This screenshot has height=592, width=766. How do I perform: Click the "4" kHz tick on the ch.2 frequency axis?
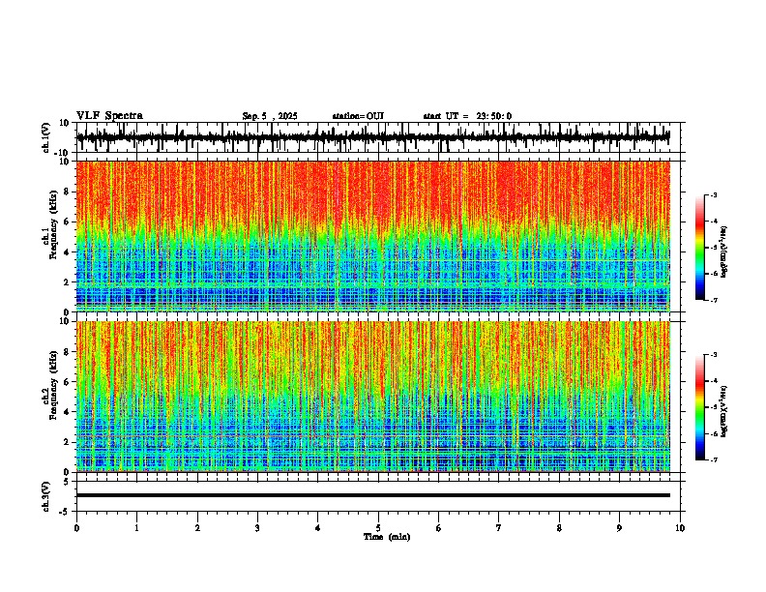pos(67,412)
